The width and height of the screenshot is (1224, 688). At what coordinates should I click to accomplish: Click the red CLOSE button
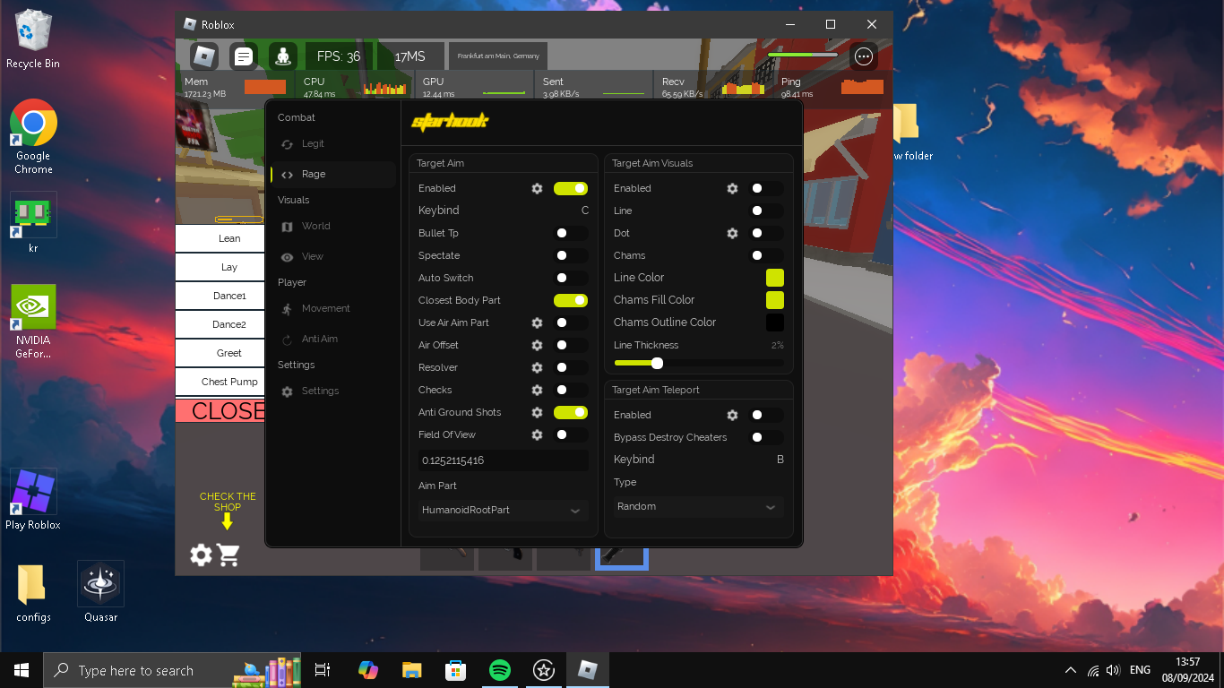220,411
